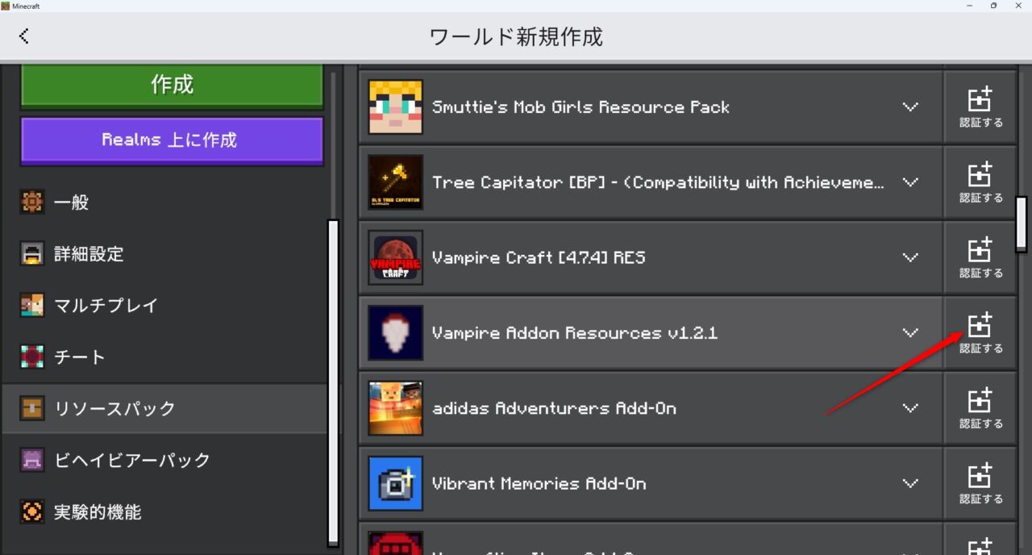Activate adidas Adventurers Add-On
The image size is (1032, 555).
[980, 408]
